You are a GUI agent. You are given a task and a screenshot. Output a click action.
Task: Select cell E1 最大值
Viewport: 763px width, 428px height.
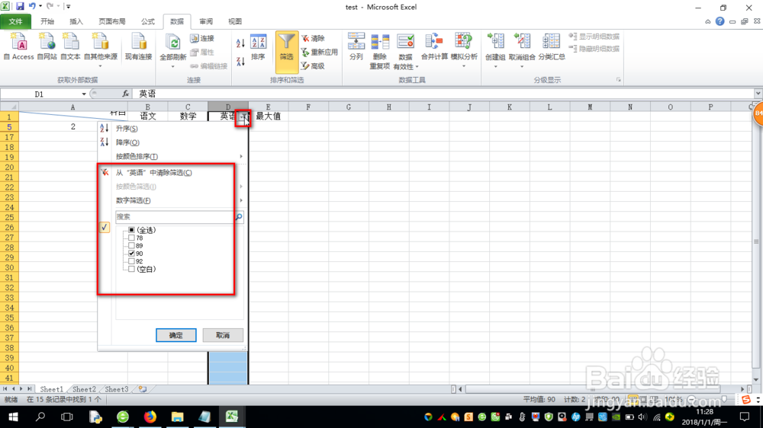[x=268, y=117]
